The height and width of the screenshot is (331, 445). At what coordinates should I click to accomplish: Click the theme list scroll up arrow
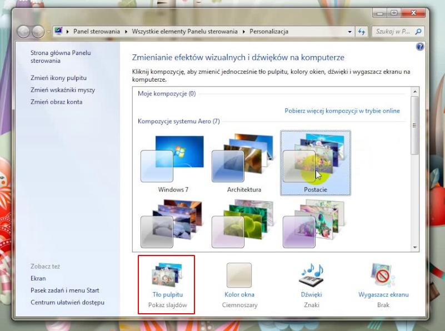click(415, 91)
